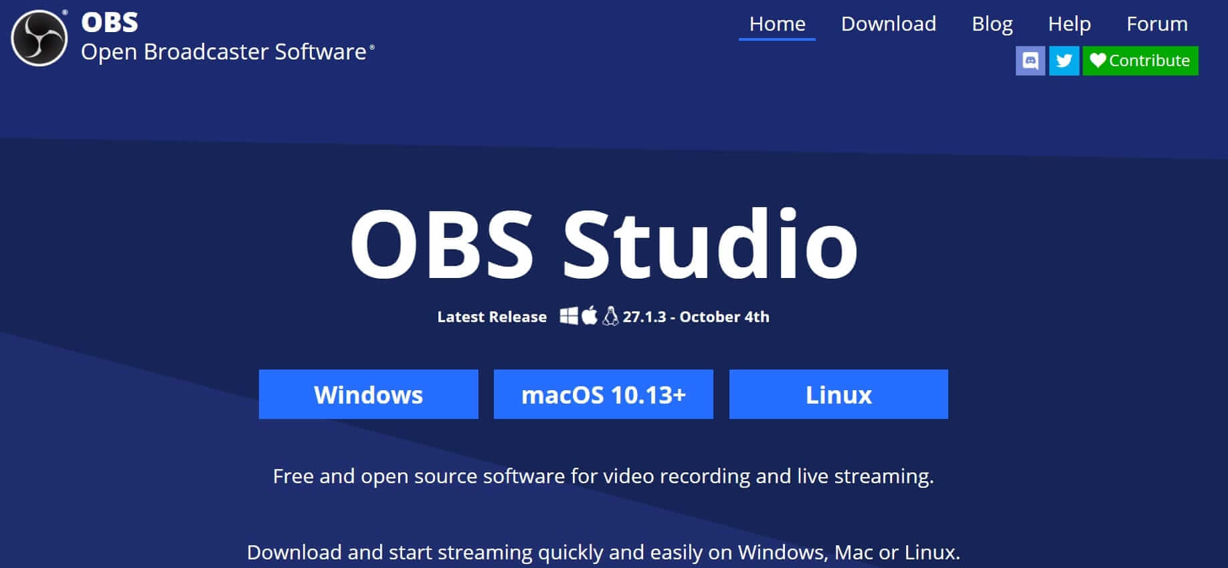This screenshot has height=568, width=1228.
Task: Click the Linux penguin icon beside Latest Release
Action: [x=610, y=315]
